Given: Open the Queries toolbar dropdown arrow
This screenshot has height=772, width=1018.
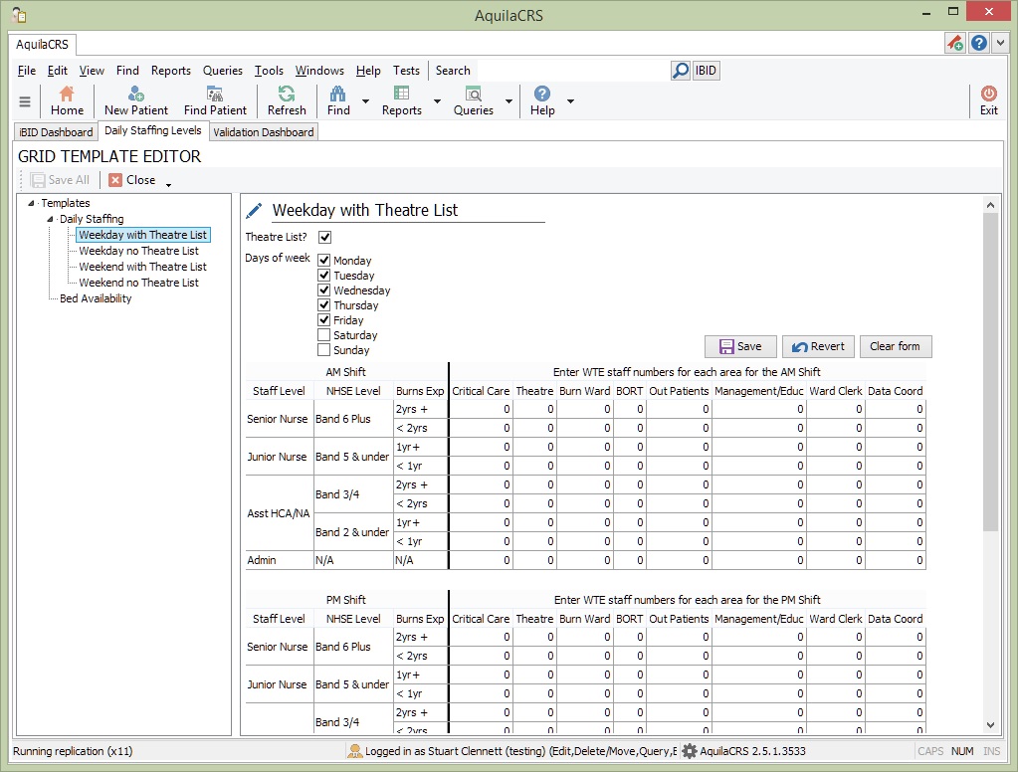Looking at the screenshot, I should [x=509, y=101].
